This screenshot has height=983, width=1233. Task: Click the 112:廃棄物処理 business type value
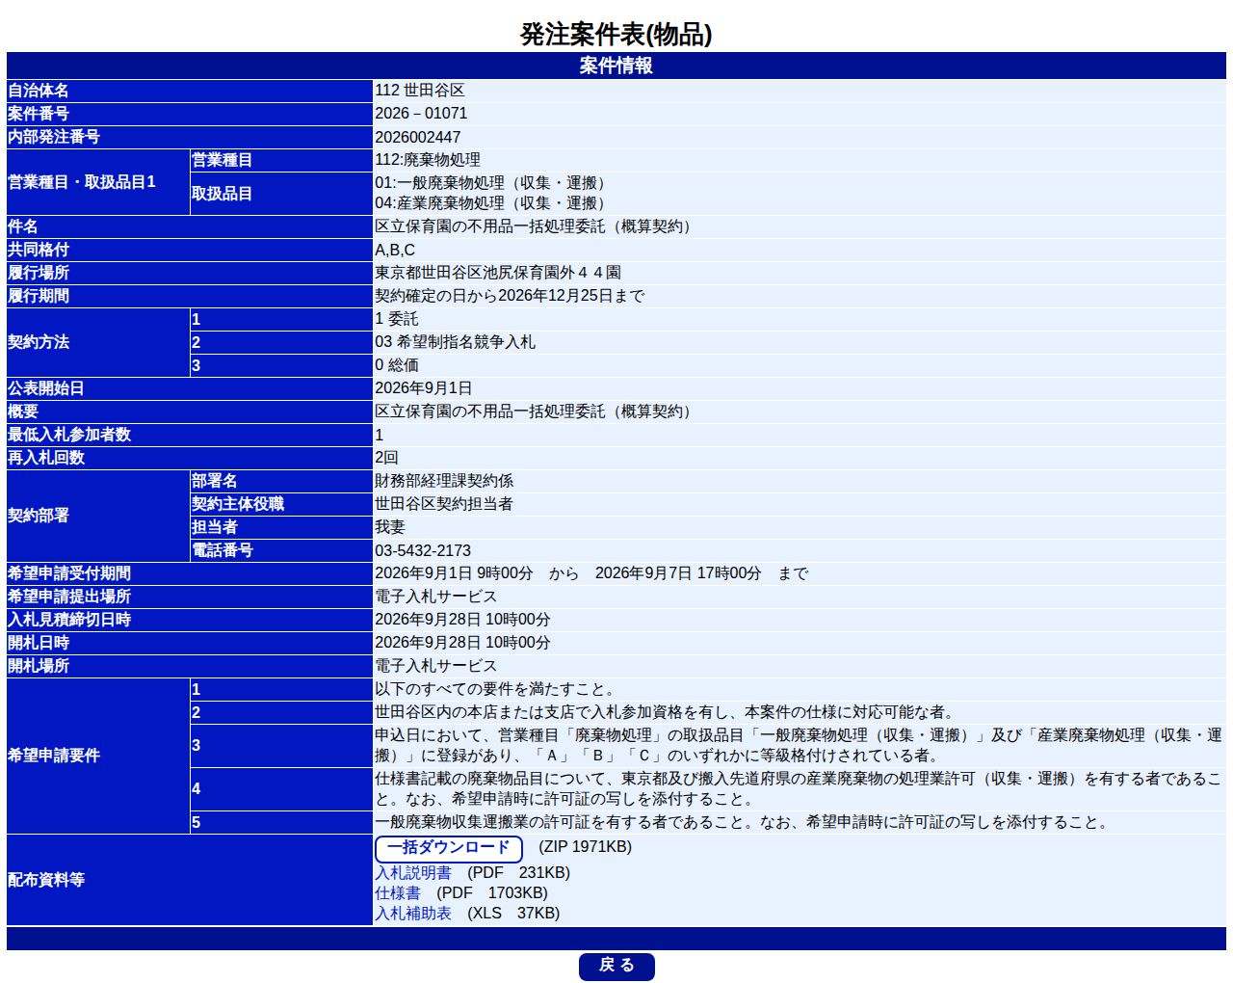[x=428, y=160]
